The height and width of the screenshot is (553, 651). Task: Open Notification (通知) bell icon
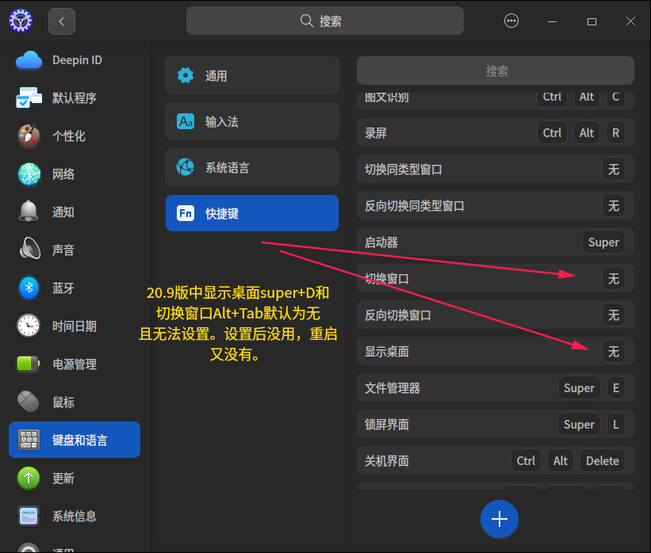coord(29,212)
